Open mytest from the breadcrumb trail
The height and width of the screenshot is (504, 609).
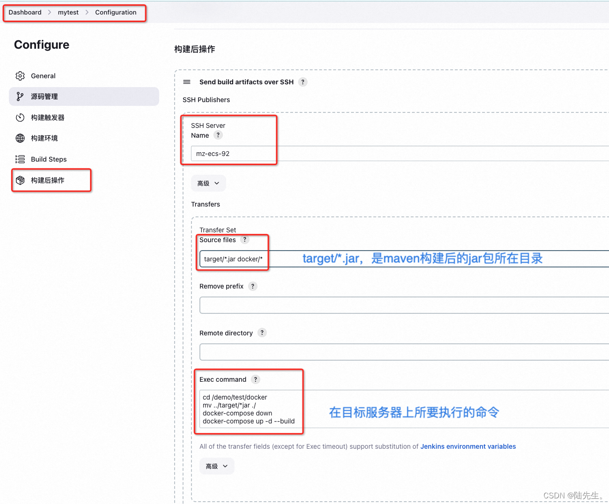click(68, 12)
